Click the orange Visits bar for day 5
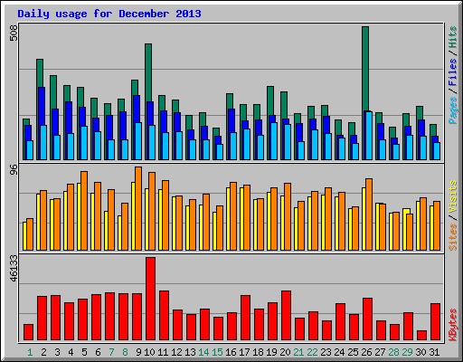Viewport: 463px width, 362px height. click(84, 211)
